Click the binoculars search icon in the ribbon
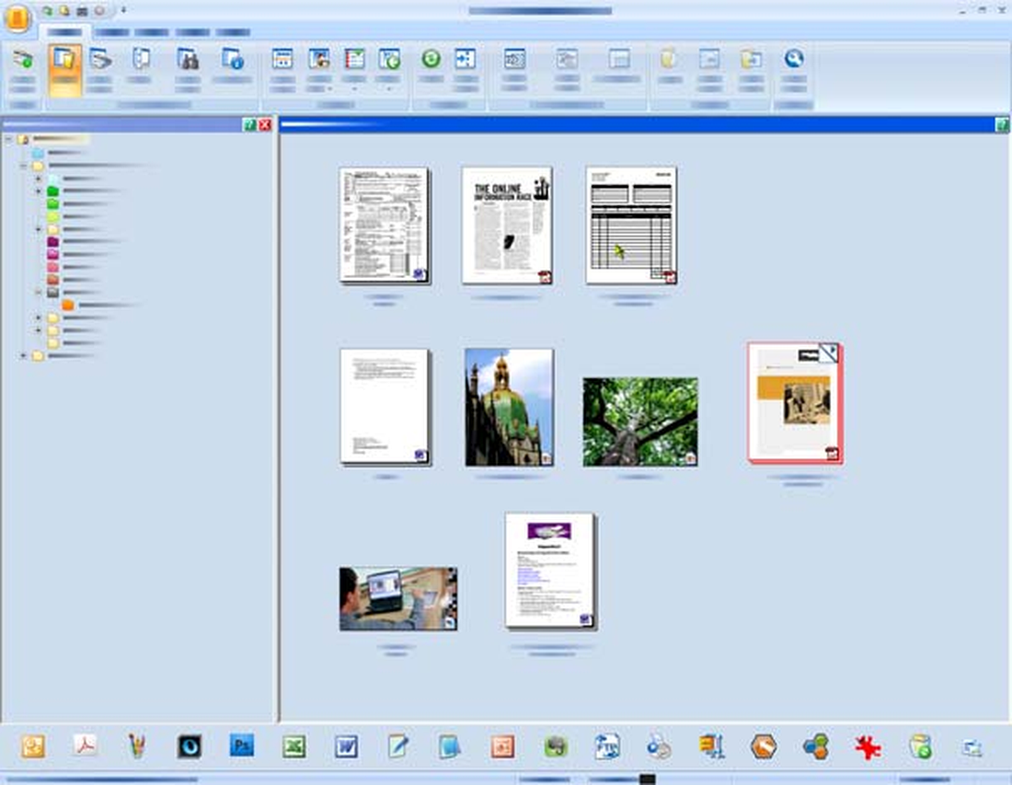 [188, 60]
